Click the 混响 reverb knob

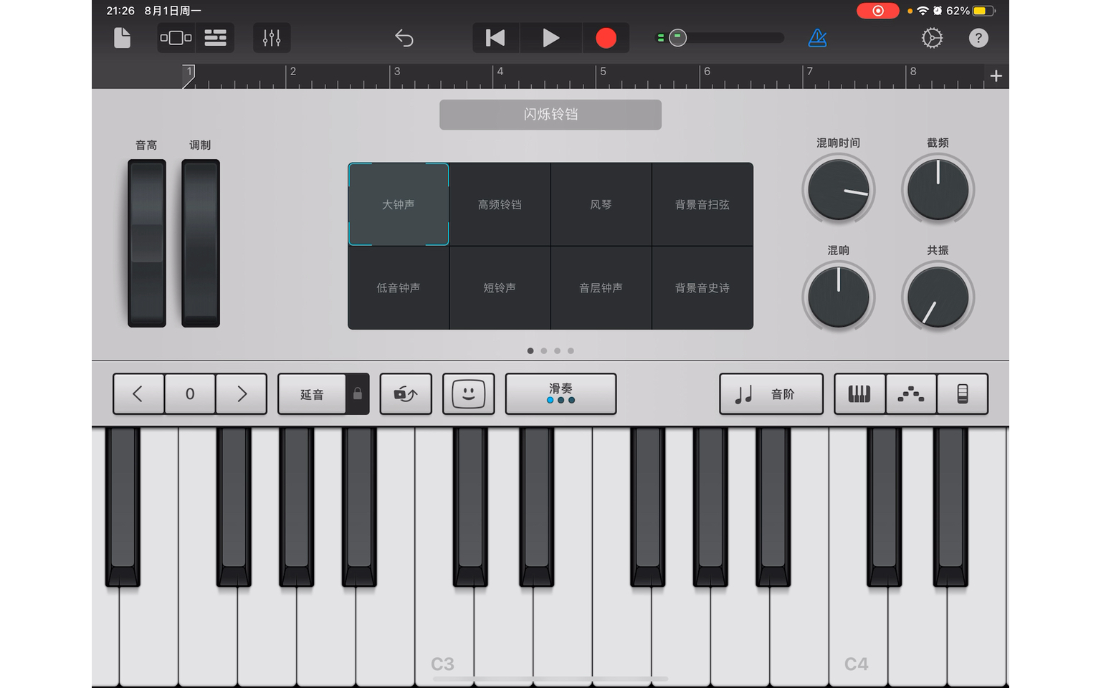click(x=838, y=297)
